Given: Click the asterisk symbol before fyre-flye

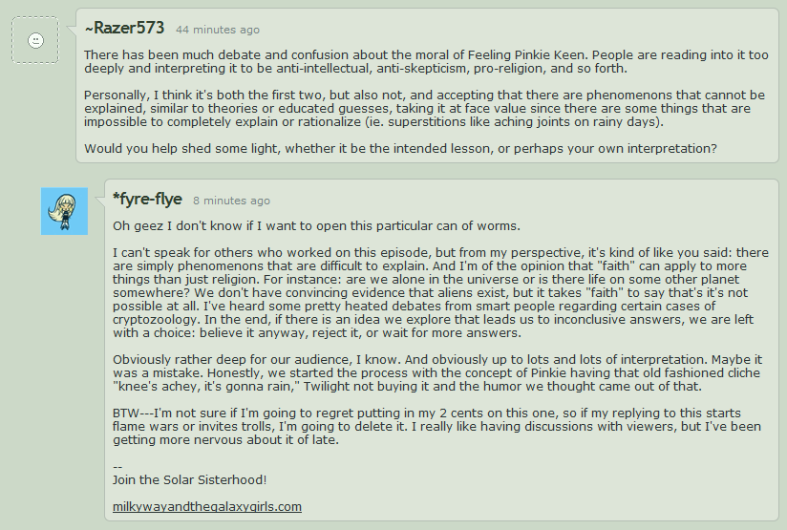Looking at the screenshot, I should coord(116,198).
